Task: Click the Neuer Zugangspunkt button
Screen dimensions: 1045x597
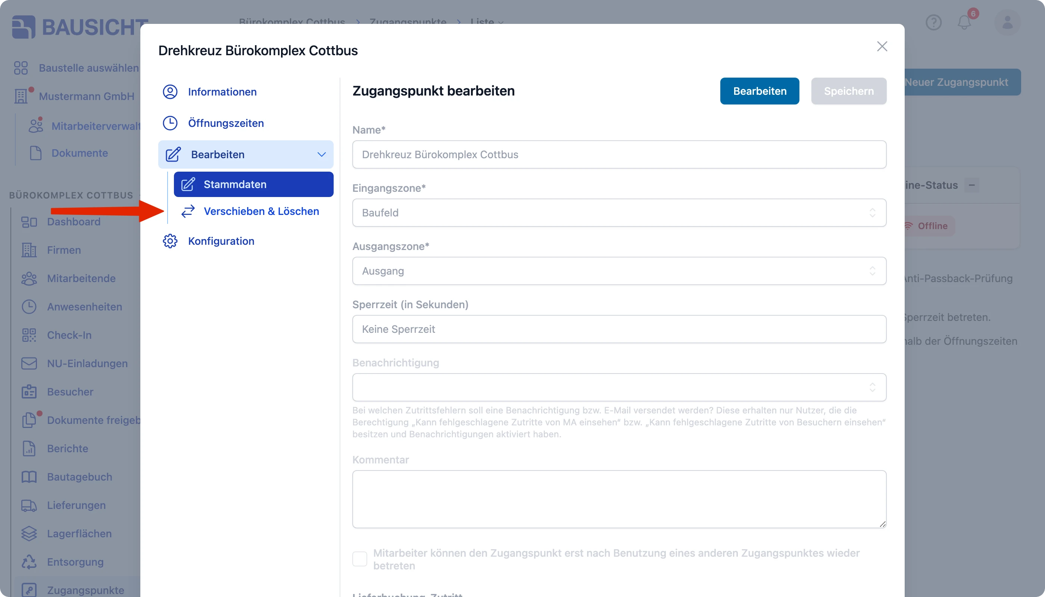Action: [x=962, y=82]
